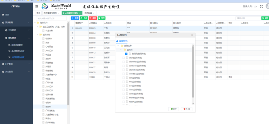Image resolution: width=269 pixels, height=124 pixels.
Task: Check the clientview[业务角色] checkbox
Action: (x=123, y=62)
